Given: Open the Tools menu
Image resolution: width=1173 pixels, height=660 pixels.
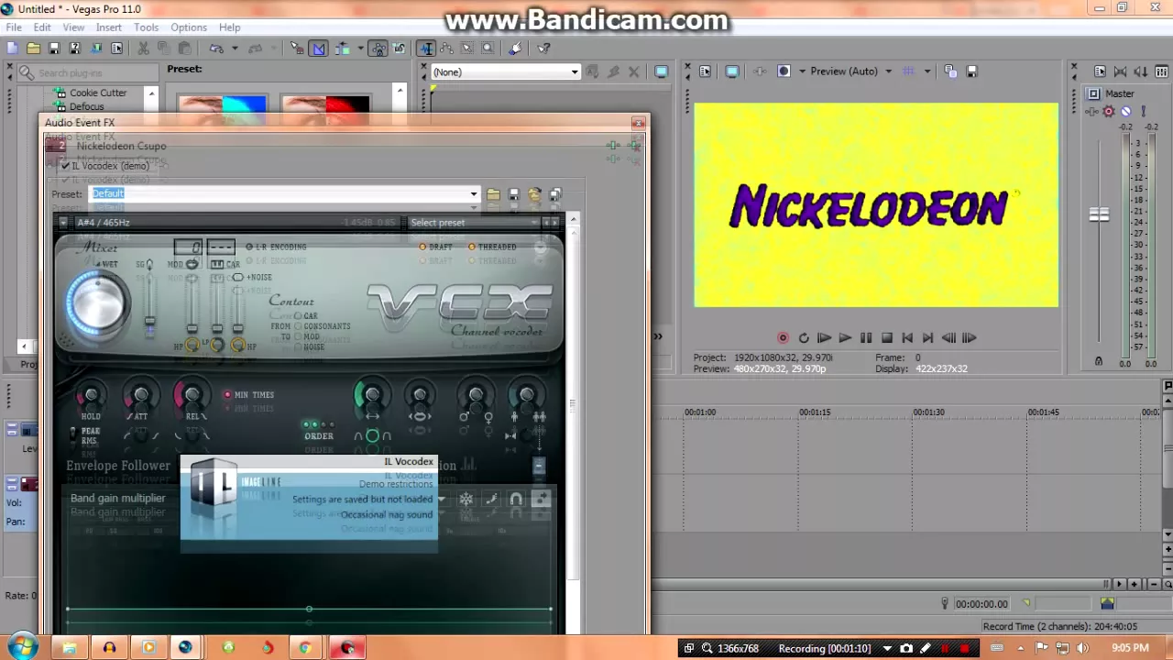Looking at the screenshot, I should click(146, 27).
